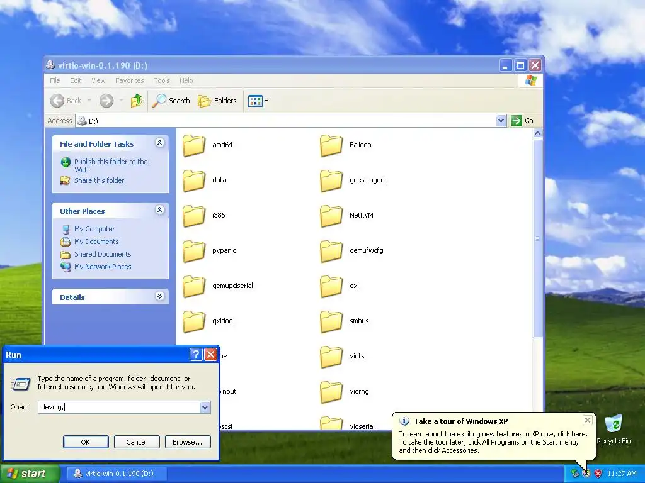The width and height of the screenshot is (645, 483).
Task: Open the Run dialog Open dropdown arrow
Action: click(x=205, y=407)
